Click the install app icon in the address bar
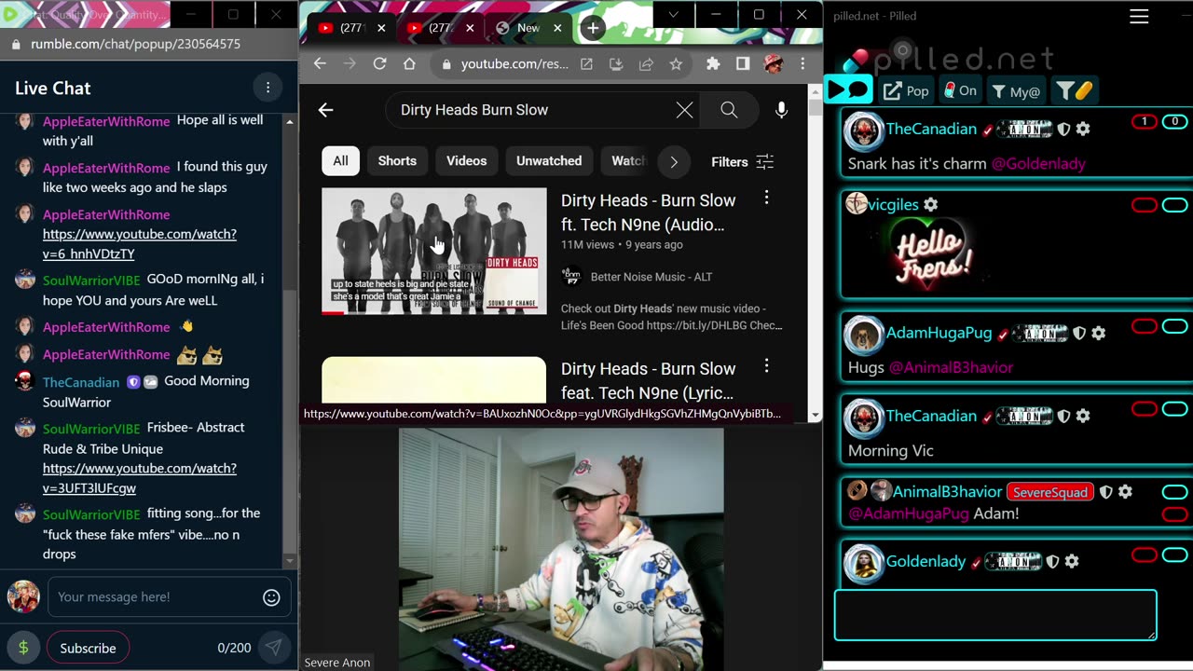 [616, 64]
